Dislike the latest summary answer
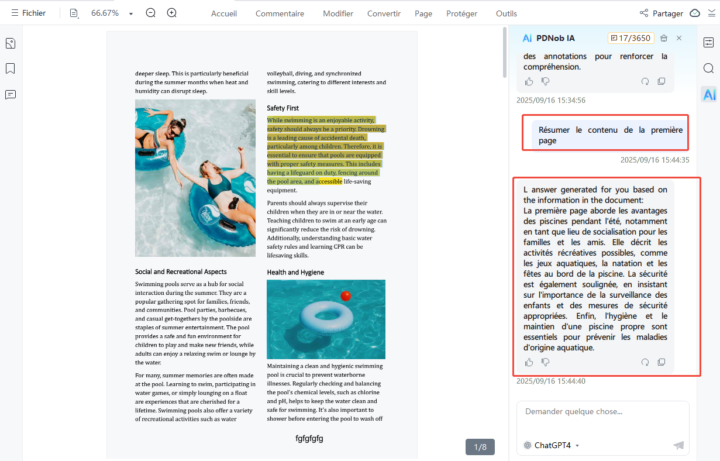Image resolution: width=720 pixels, height=461 pixels. tap(545, 362)
